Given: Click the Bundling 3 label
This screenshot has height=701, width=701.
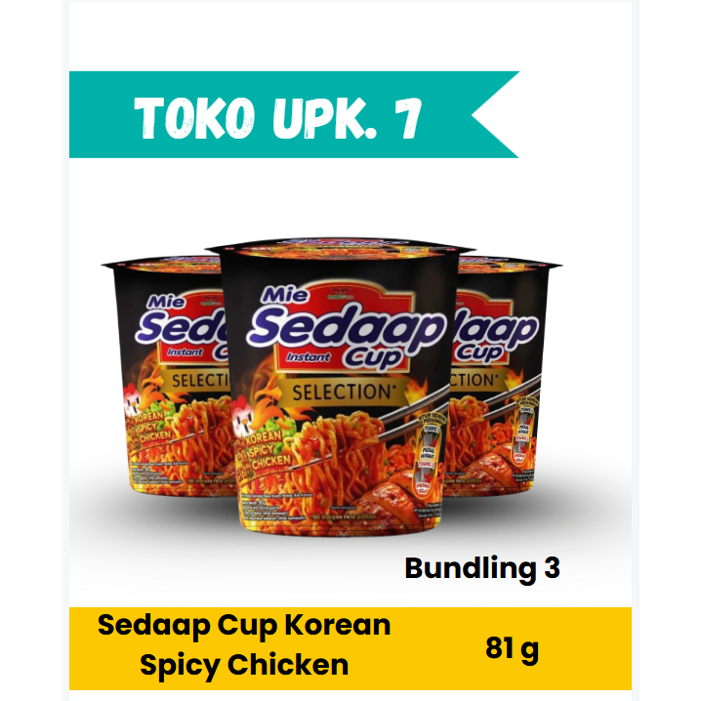Looking at the screenshot, I should tap(482, 568).
